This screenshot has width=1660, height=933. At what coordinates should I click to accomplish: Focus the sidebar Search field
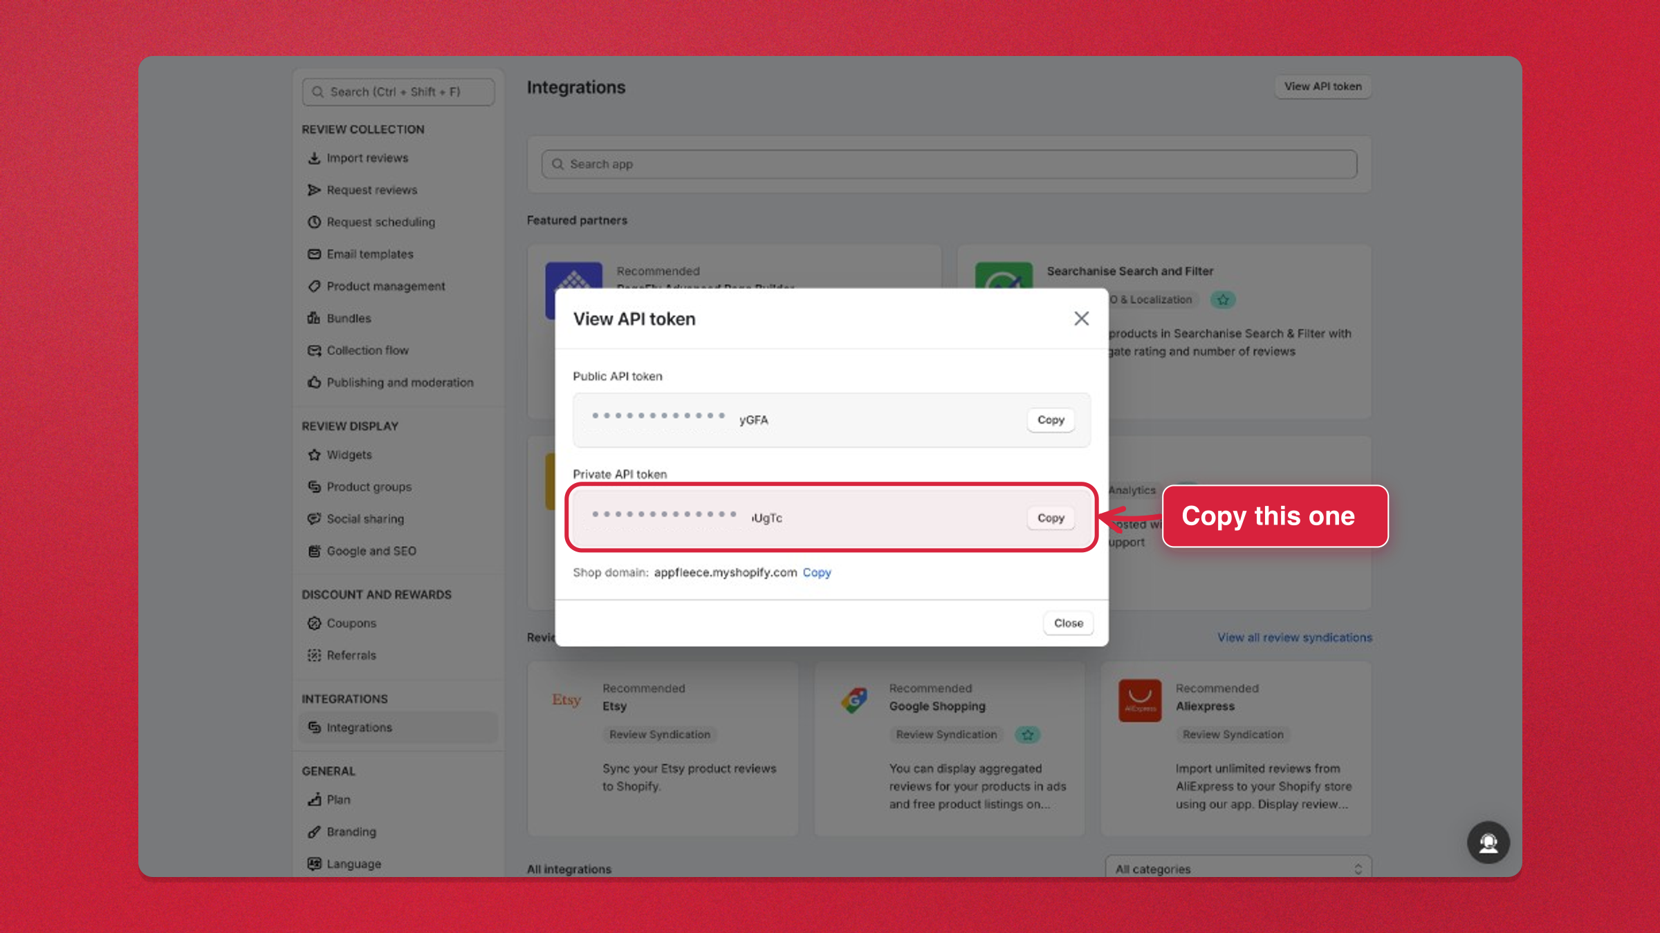tap(398, 92)
